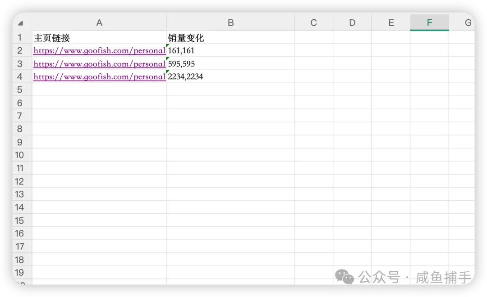Select column D header

click(352, 22)
